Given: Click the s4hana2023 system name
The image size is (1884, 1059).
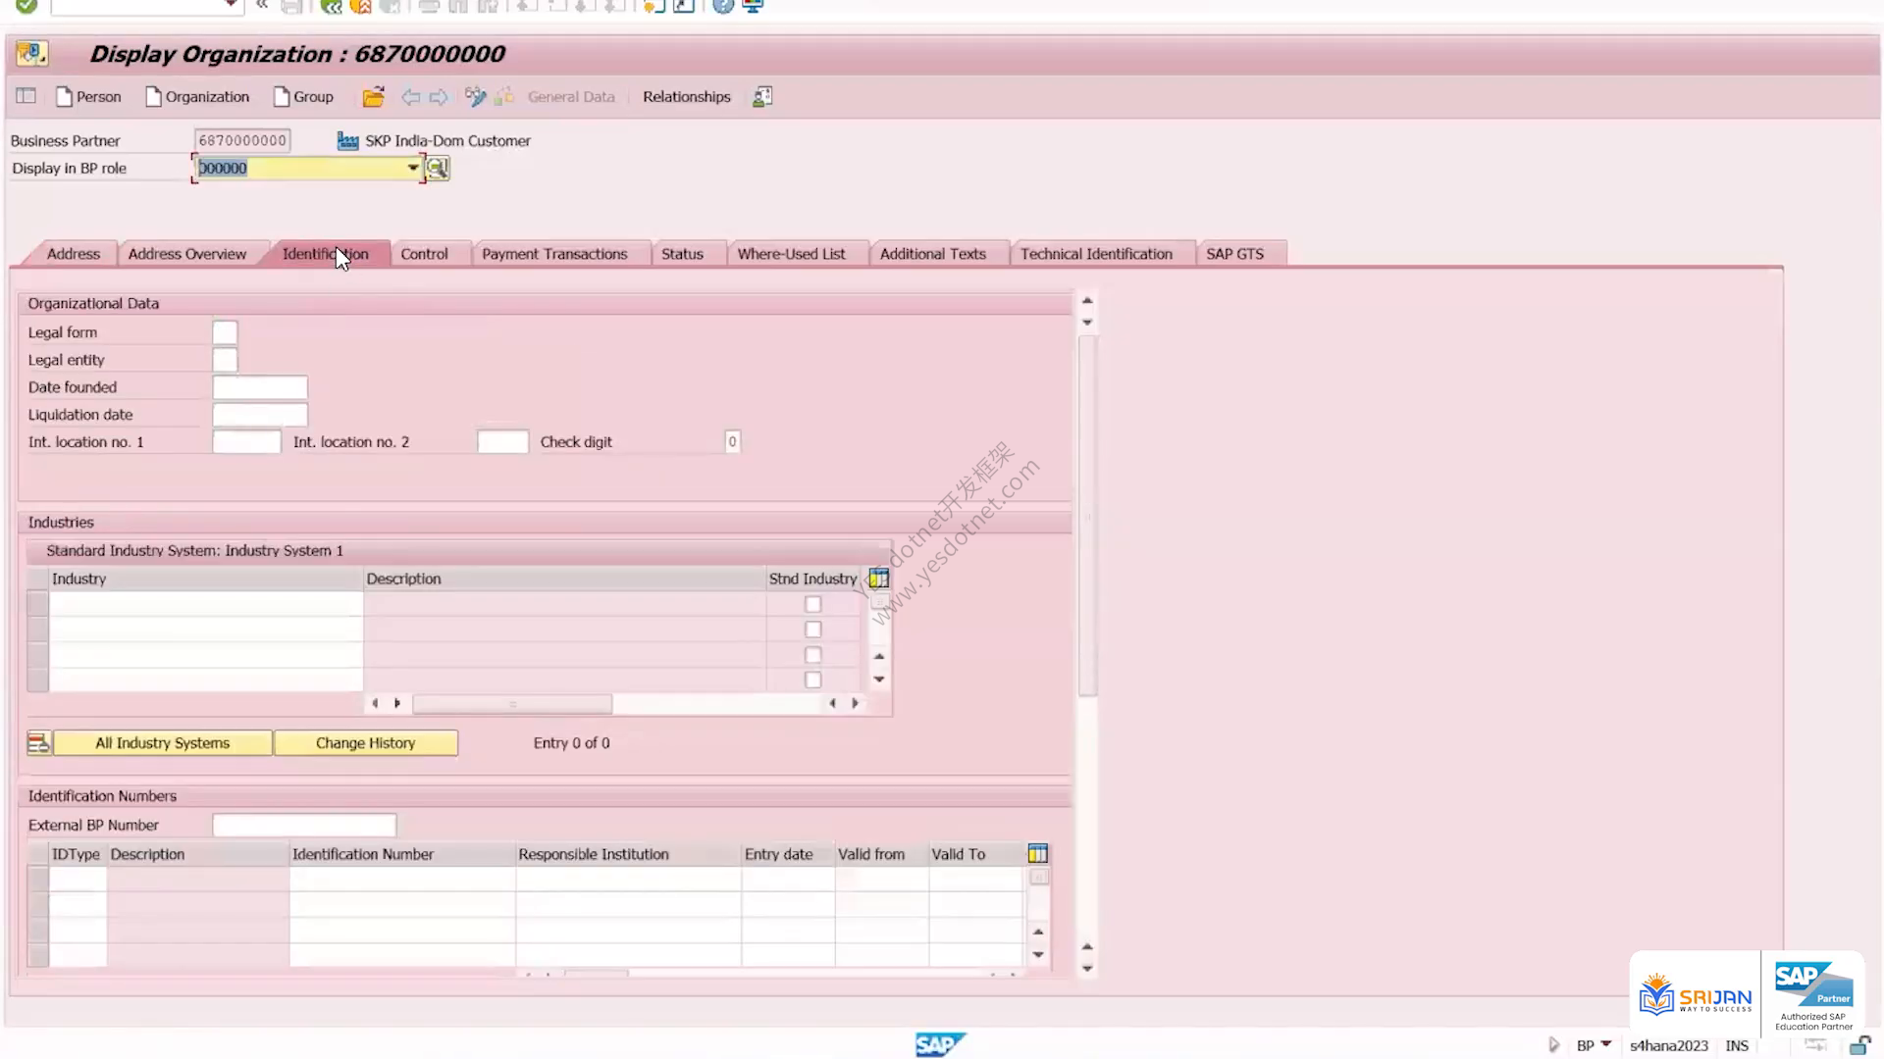Looking at the screenshot, I should [x=1669, y=1046].
